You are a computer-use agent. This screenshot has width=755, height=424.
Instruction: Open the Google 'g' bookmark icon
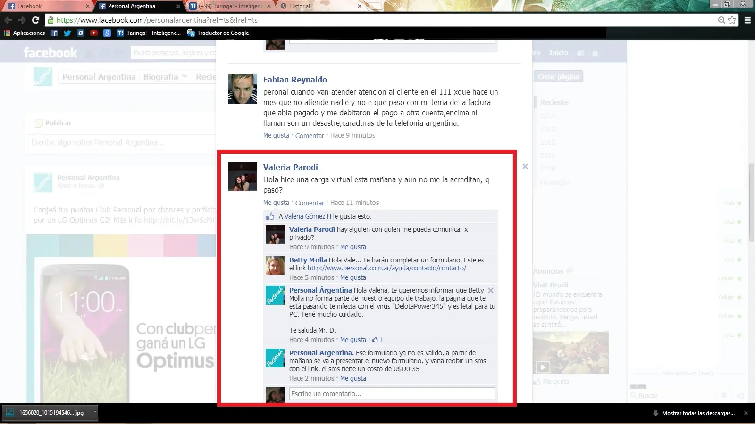(107, 33)
